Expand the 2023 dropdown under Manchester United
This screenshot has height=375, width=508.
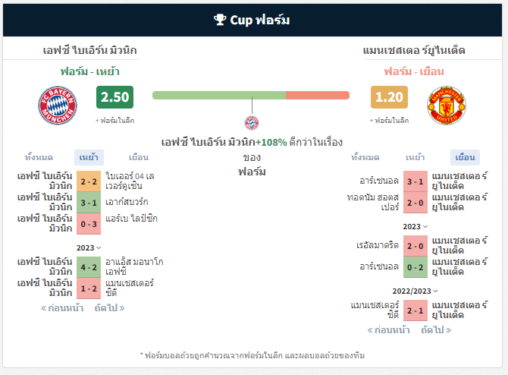point(415,226)
